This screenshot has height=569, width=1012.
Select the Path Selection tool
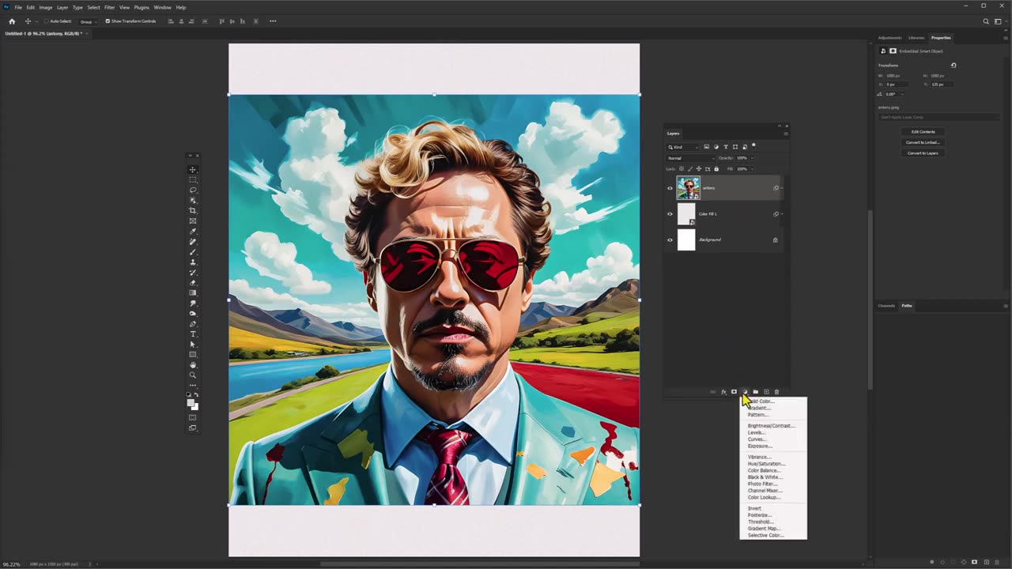(192, 344)
